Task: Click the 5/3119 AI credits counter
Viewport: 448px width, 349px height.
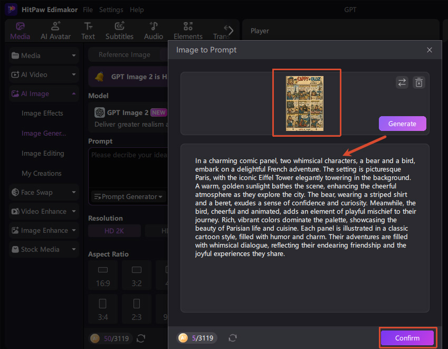Action: pyautogui.click(x=197, y=338)
